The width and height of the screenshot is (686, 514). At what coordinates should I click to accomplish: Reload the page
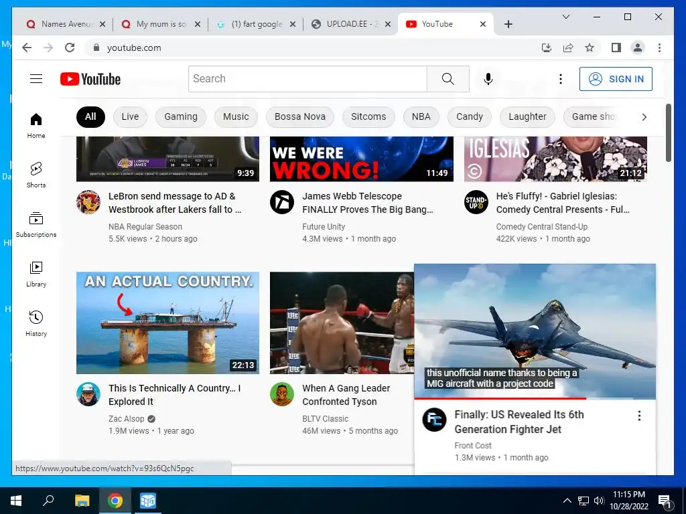70,48
